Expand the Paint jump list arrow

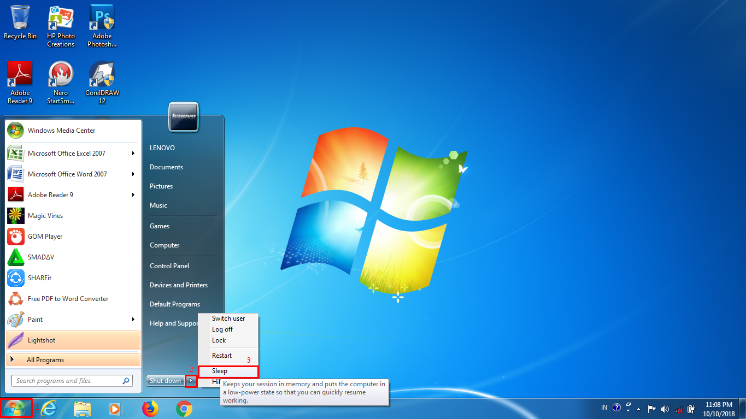pos(133,320)
